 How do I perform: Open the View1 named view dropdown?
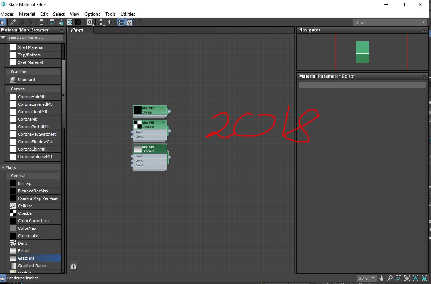click(390, 23)
